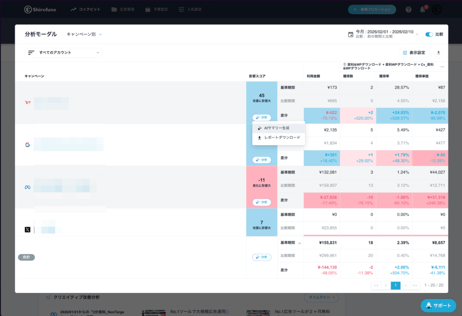Click the サポート support chat button

tap(438, 305)
